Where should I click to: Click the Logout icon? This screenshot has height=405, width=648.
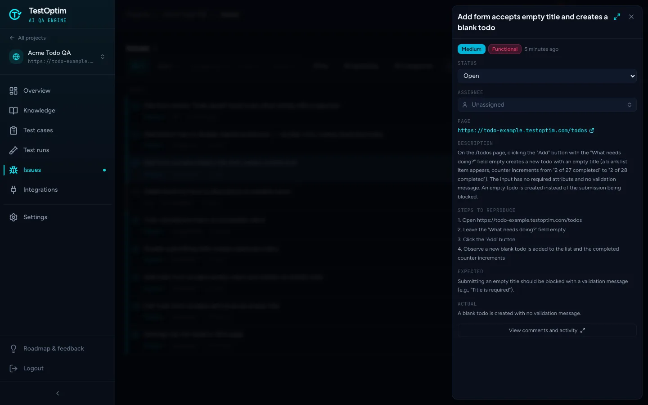13,368
